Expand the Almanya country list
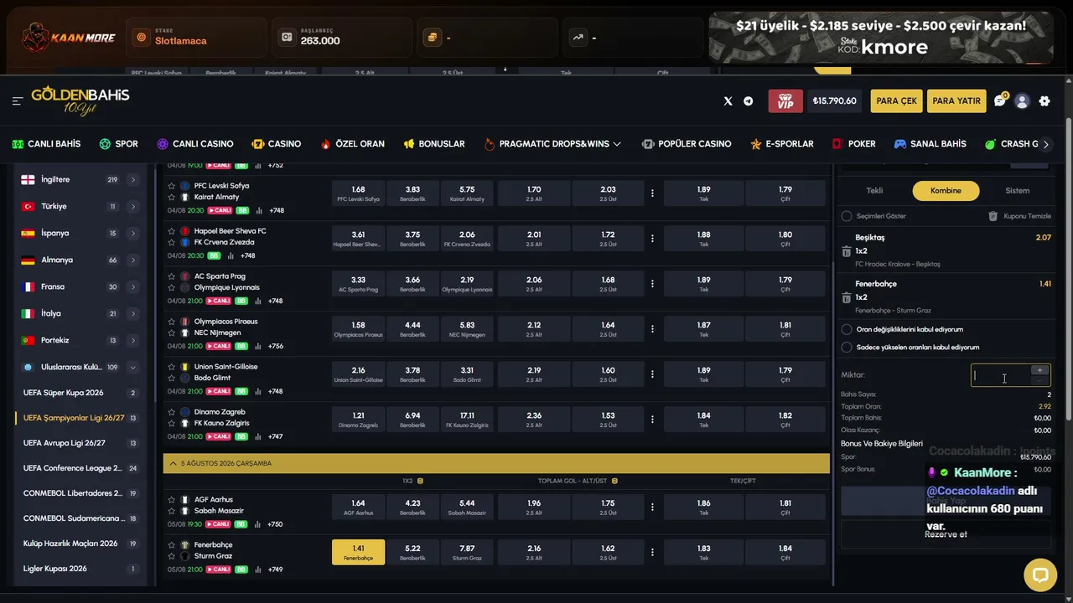Image resolution: width=1073 pixels, height=603 pixels. coord(132,260)
